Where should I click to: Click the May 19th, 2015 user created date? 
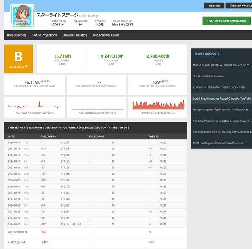tap(123, 24)
